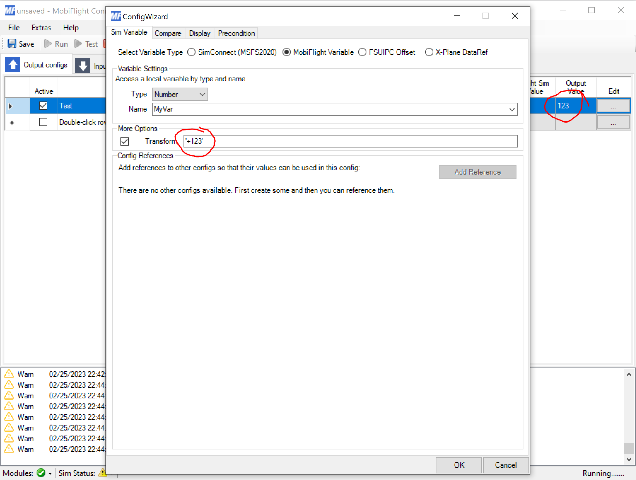
Task: Open the Output configs panel icon
Action: tap(13, 64)
